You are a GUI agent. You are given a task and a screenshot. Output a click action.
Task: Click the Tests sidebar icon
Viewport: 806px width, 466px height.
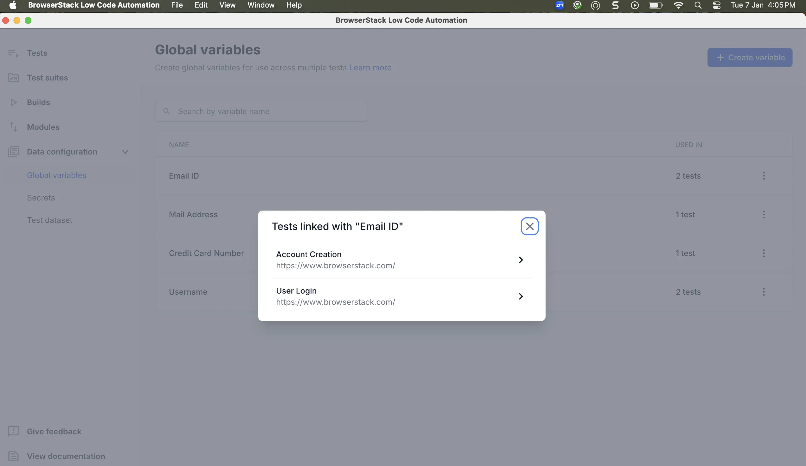coord(13,53)
